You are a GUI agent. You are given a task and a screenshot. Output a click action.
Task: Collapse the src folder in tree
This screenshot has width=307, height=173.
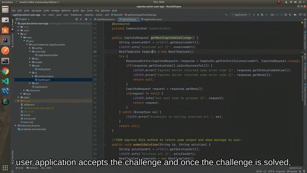point(19,34)
